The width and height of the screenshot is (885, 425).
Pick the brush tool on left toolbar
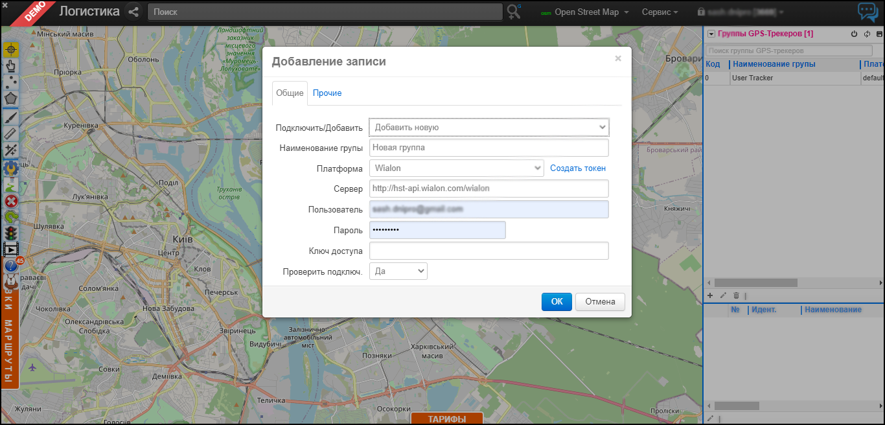[x=11, y=117]
